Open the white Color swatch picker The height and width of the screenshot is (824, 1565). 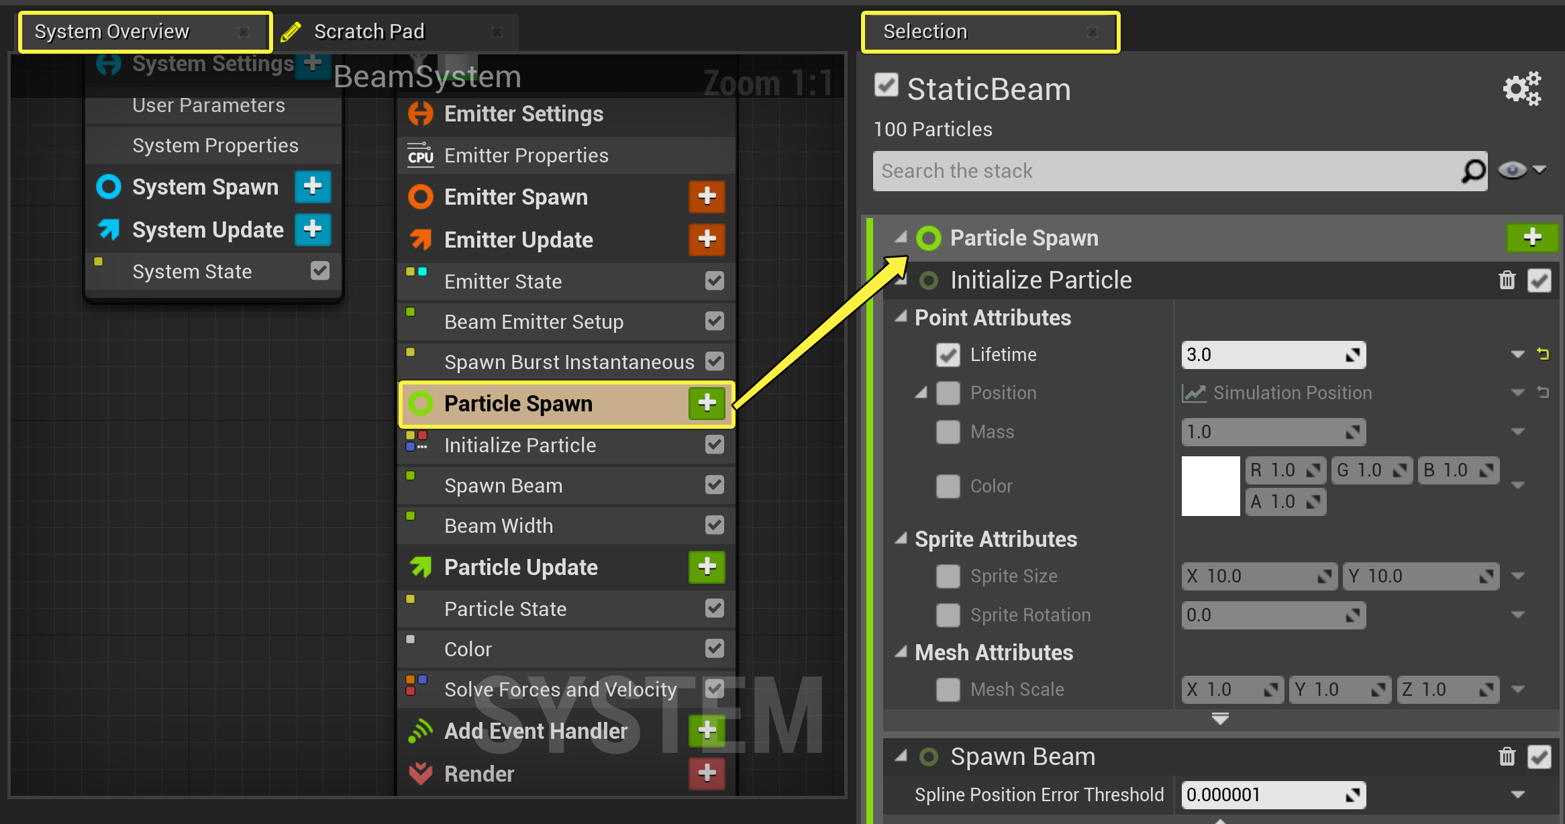(x=1211, y=486)
